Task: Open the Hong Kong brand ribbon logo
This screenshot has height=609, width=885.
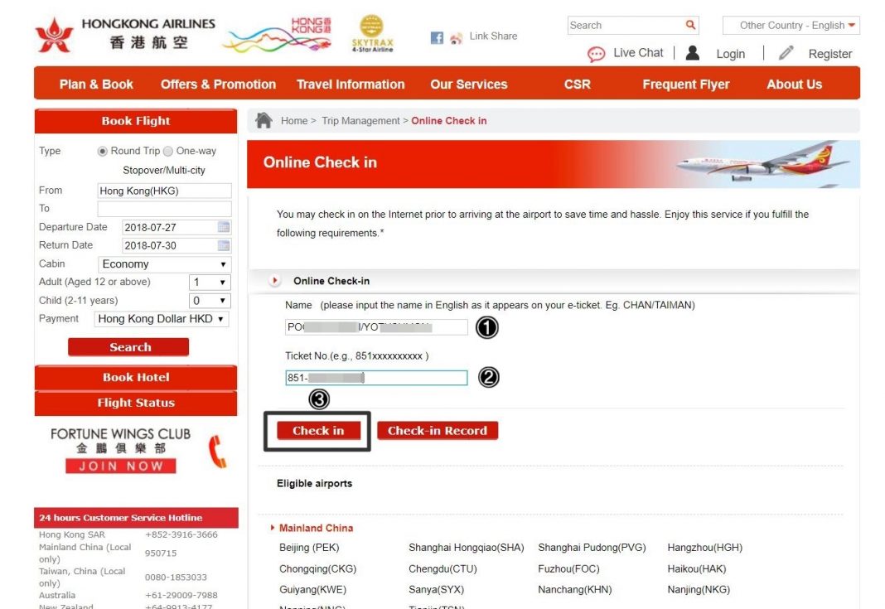Action: point(277,35)
